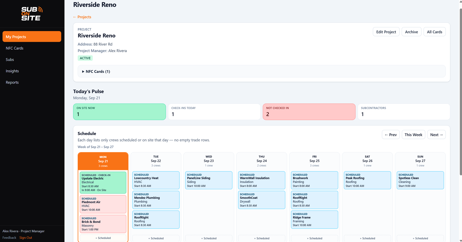Expand the NFC Cards (1) section
The image size is (462, 242).
pos(261,71)
